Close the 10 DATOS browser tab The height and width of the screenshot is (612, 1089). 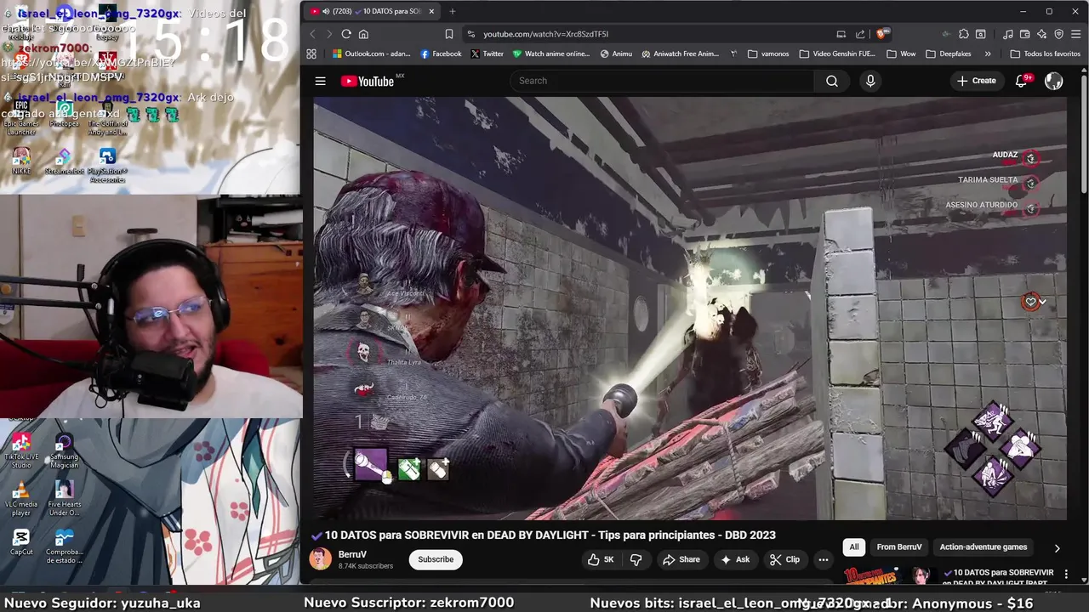tap(431, 11)
